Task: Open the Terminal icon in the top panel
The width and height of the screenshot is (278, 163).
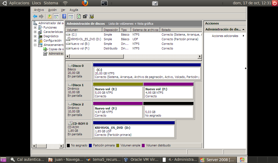Action: pos(104,3)
